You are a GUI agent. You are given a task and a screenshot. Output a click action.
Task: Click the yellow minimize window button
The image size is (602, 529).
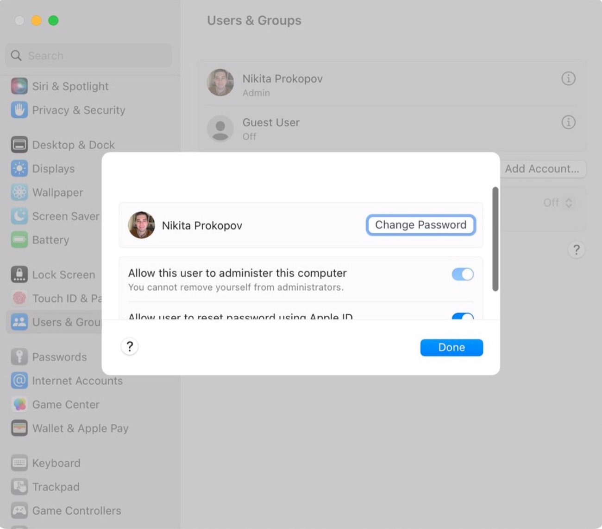[x=36, y=20]
